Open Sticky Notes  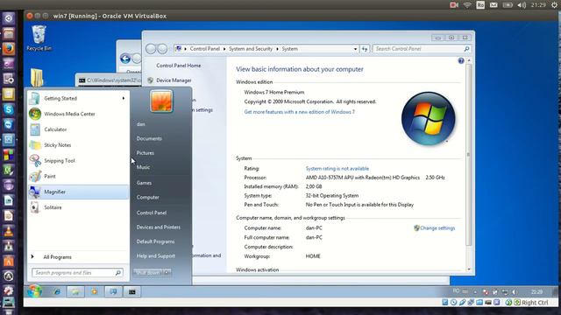point(78,145)
